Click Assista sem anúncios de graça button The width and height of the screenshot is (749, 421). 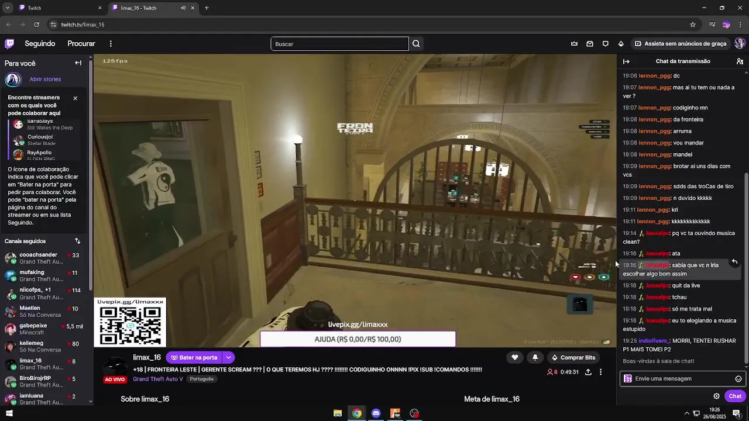(x=681, y=44)
